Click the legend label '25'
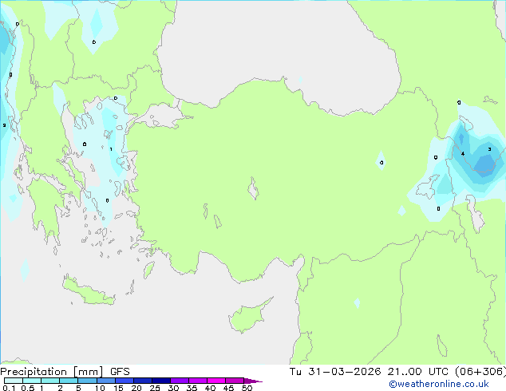The image size is (506, 391). [x=155, y=388]
